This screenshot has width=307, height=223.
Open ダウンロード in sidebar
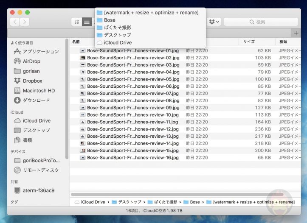[32, 100]
